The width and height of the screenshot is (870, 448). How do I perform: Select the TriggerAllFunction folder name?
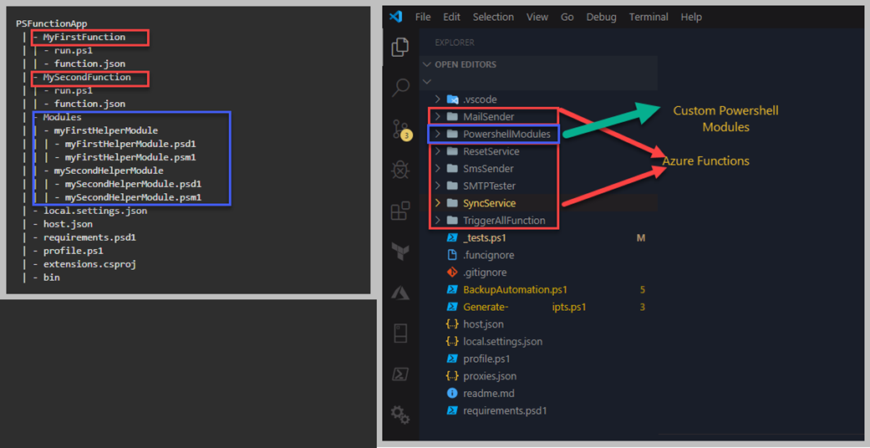(x=504, y=221)
